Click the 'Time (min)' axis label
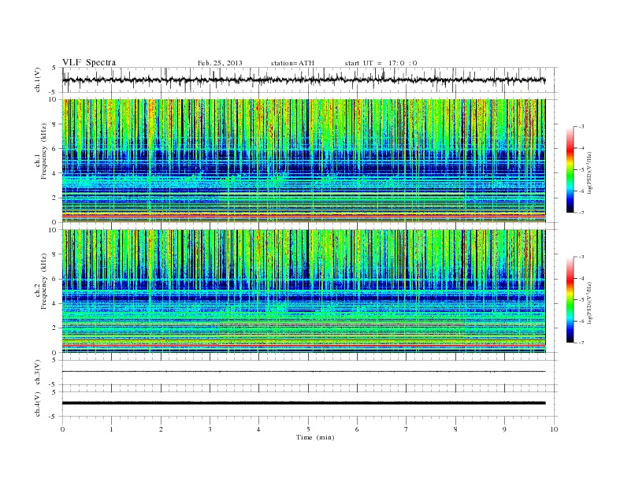Viewport: 624px width, 482px height. [315, 437]
